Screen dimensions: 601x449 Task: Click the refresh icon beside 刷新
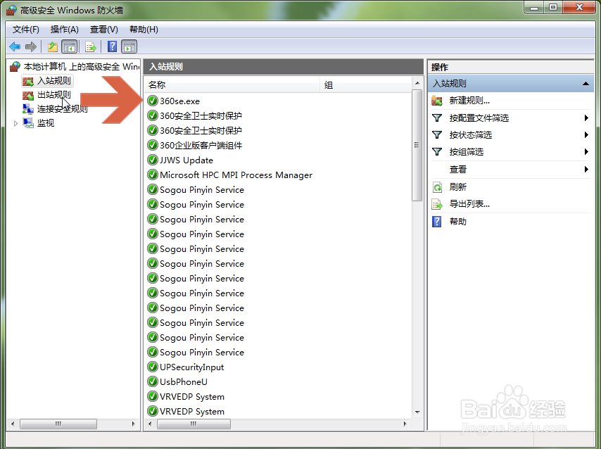437,187
